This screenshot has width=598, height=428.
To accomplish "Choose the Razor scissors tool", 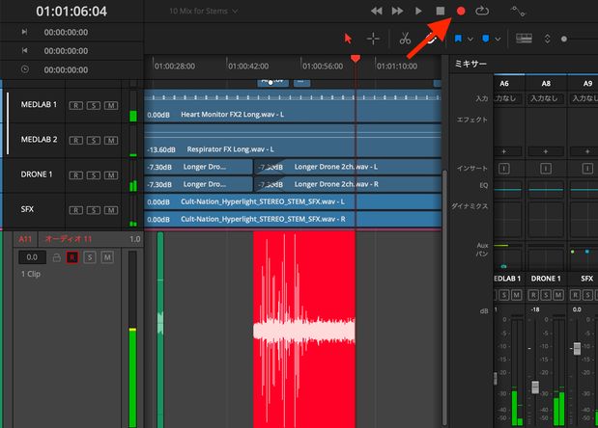I will [x=405, y=39].
